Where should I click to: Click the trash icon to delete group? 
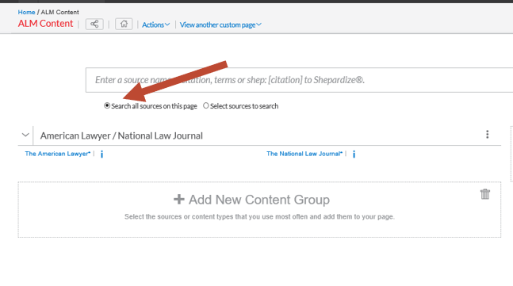coord(485,194)
